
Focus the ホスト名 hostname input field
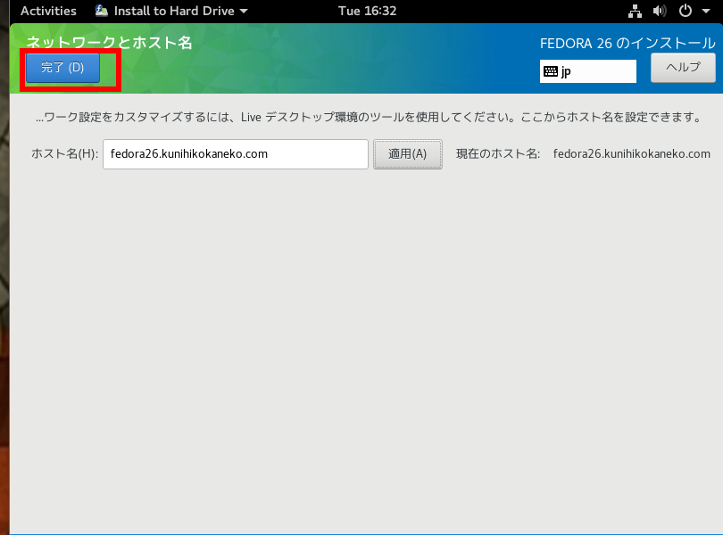[235, 154]
